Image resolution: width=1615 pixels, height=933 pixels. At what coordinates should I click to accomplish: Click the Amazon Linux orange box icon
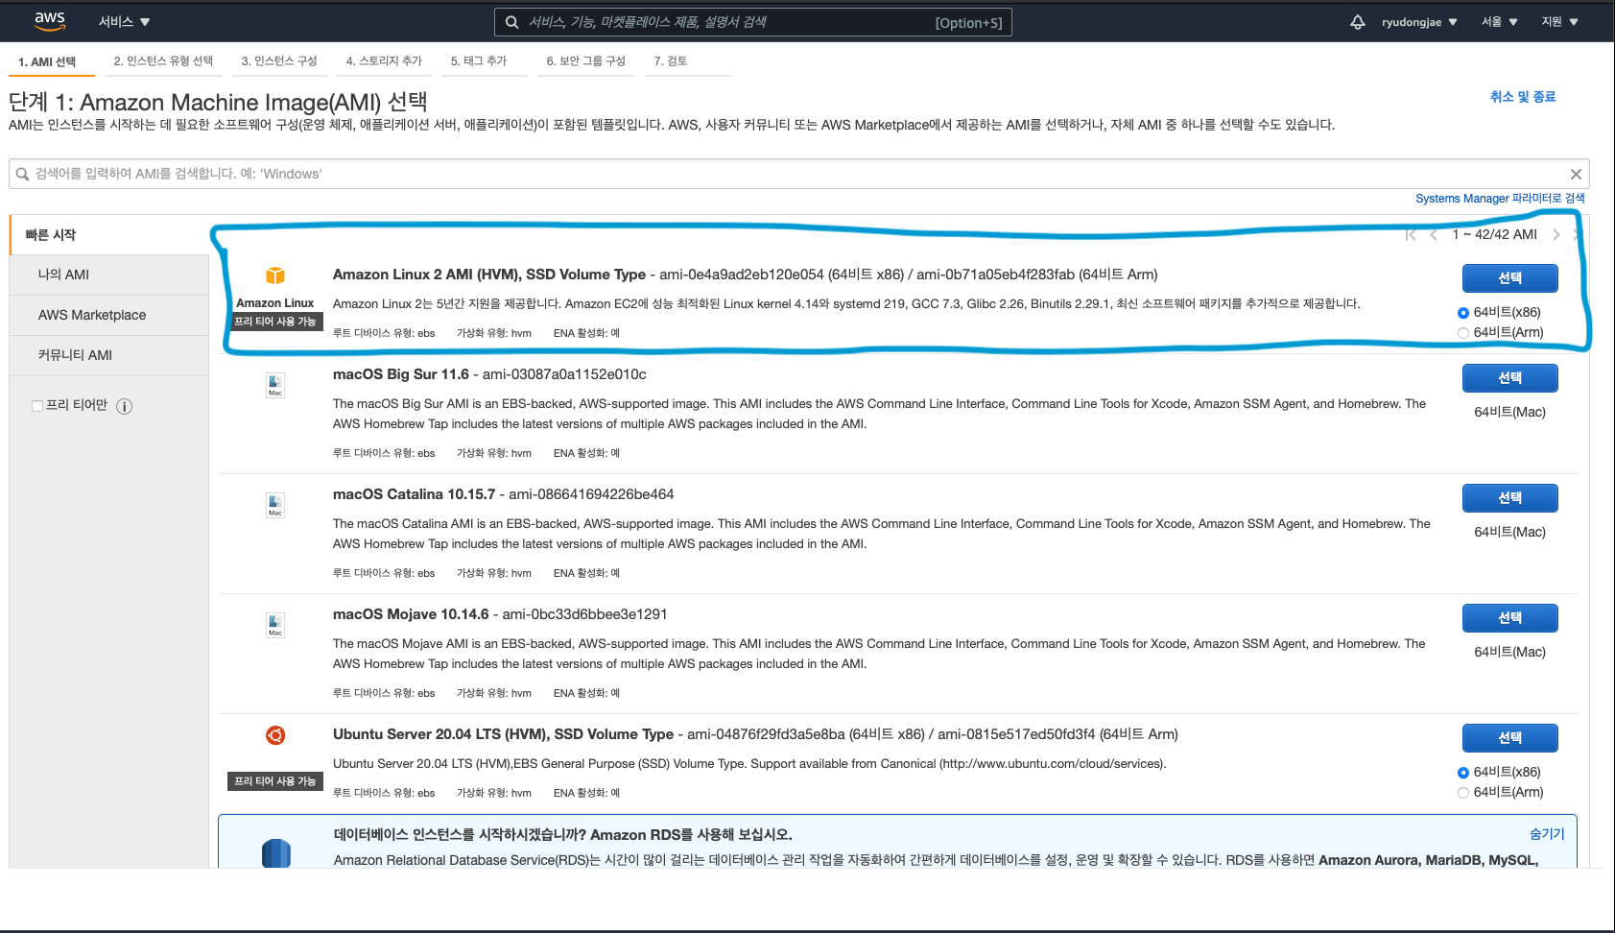tap(275, 275)
